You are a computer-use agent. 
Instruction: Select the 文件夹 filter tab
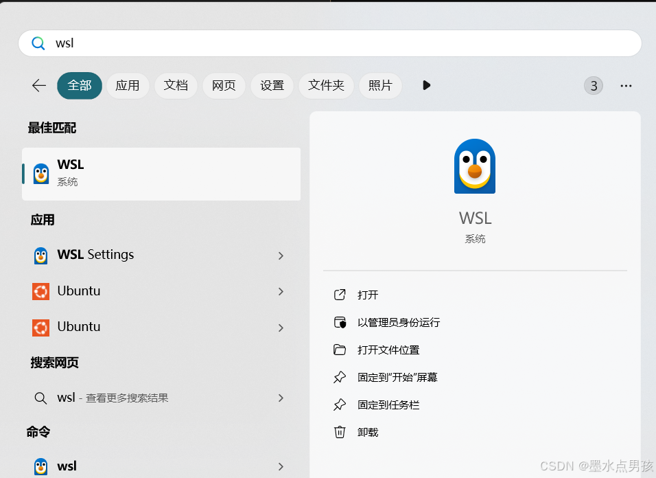coord(326,85)
